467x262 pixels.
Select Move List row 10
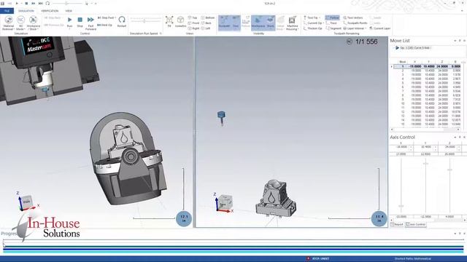(427, 103)
